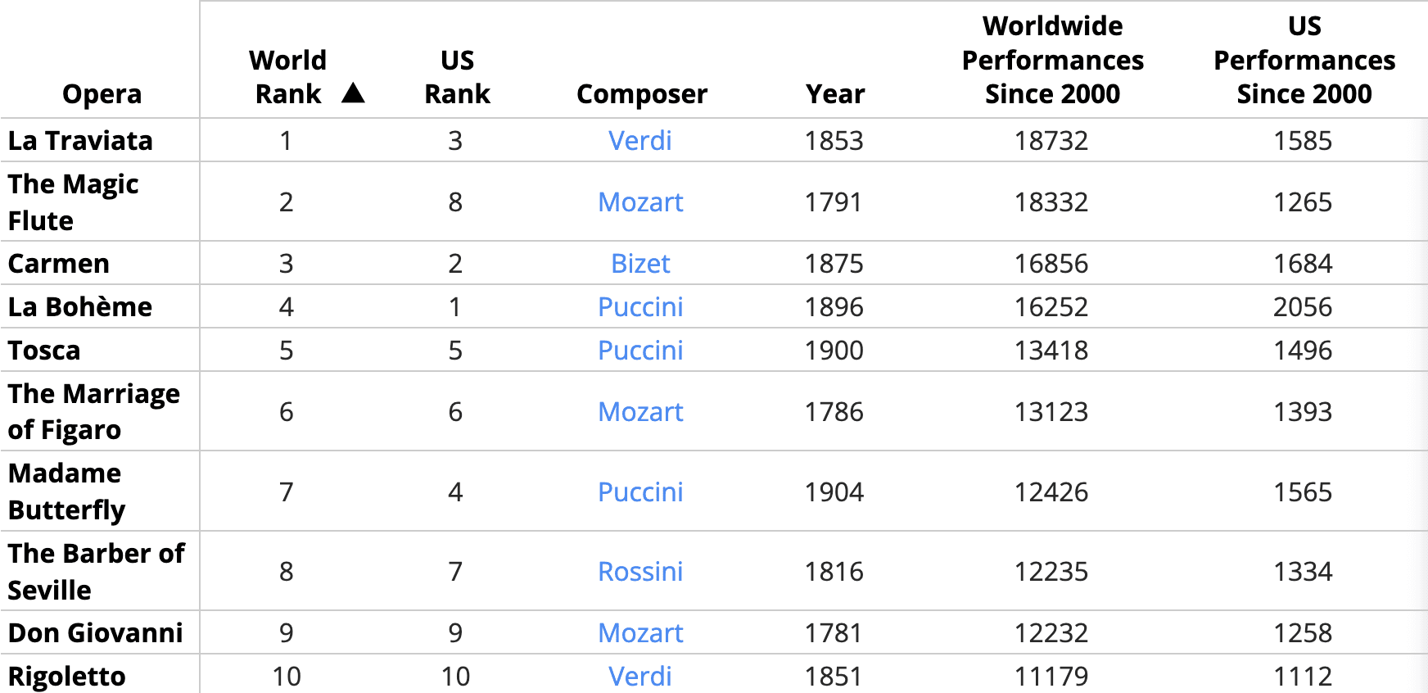Sort by Composer column header
Screen dimensions: 1428x693
[642, 94]
